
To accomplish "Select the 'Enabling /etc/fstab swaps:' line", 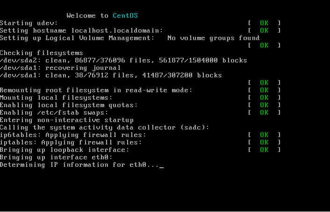I will [x=54, y=113].
